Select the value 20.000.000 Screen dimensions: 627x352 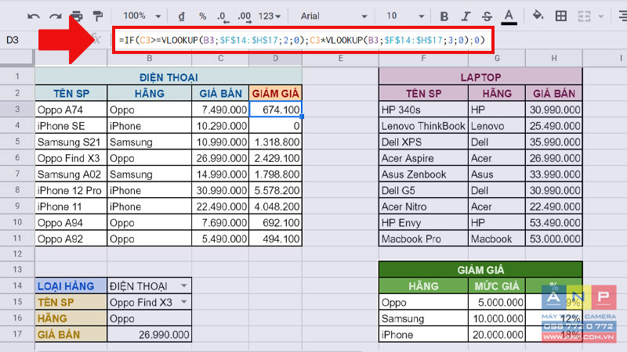(497, 335)
